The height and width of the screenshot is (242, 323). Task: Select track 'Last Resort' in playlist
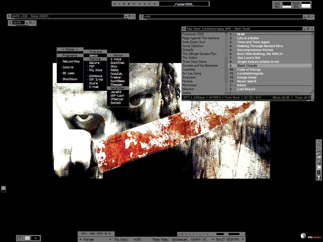click(x=270, y=89)
